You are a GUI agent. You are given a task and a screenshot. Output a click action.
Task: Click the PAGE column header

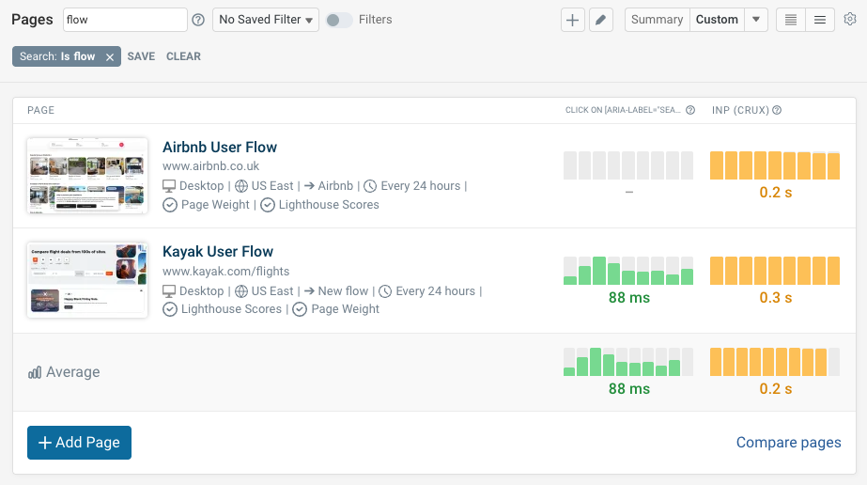tap(41, 110)
